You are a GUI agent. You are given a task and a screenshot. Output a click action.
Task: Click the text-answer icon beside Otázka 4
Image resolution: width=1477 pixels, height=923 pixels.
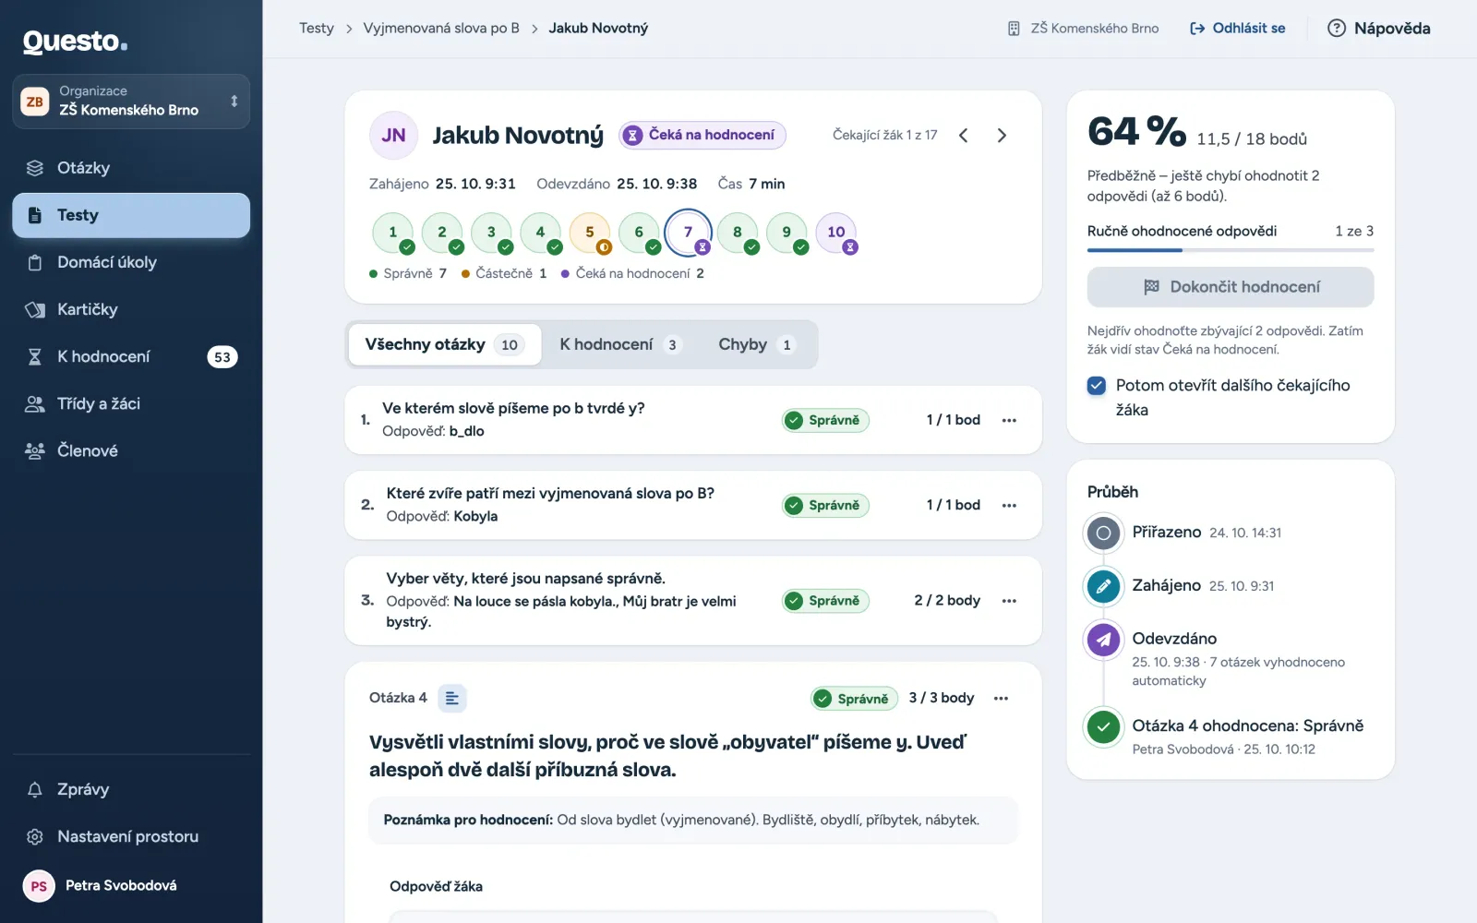click(452, 699)
